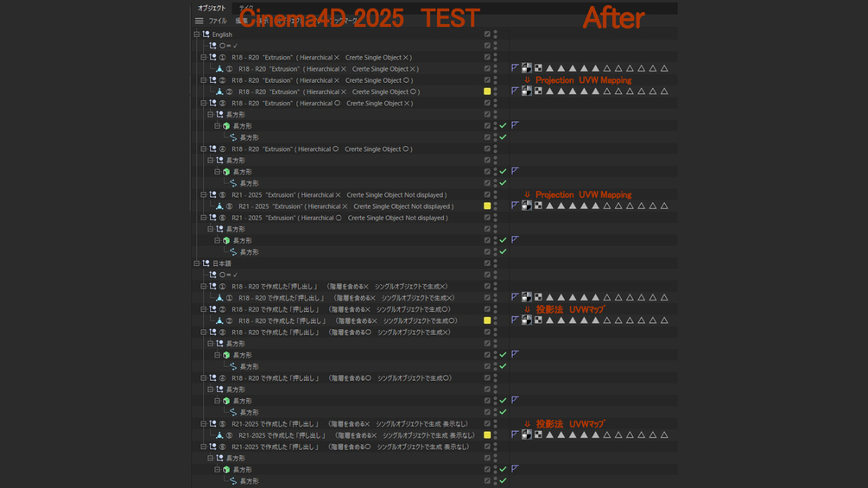Switch to the オブジェクト tab
The image size is (868, 488).
point(212,8)
